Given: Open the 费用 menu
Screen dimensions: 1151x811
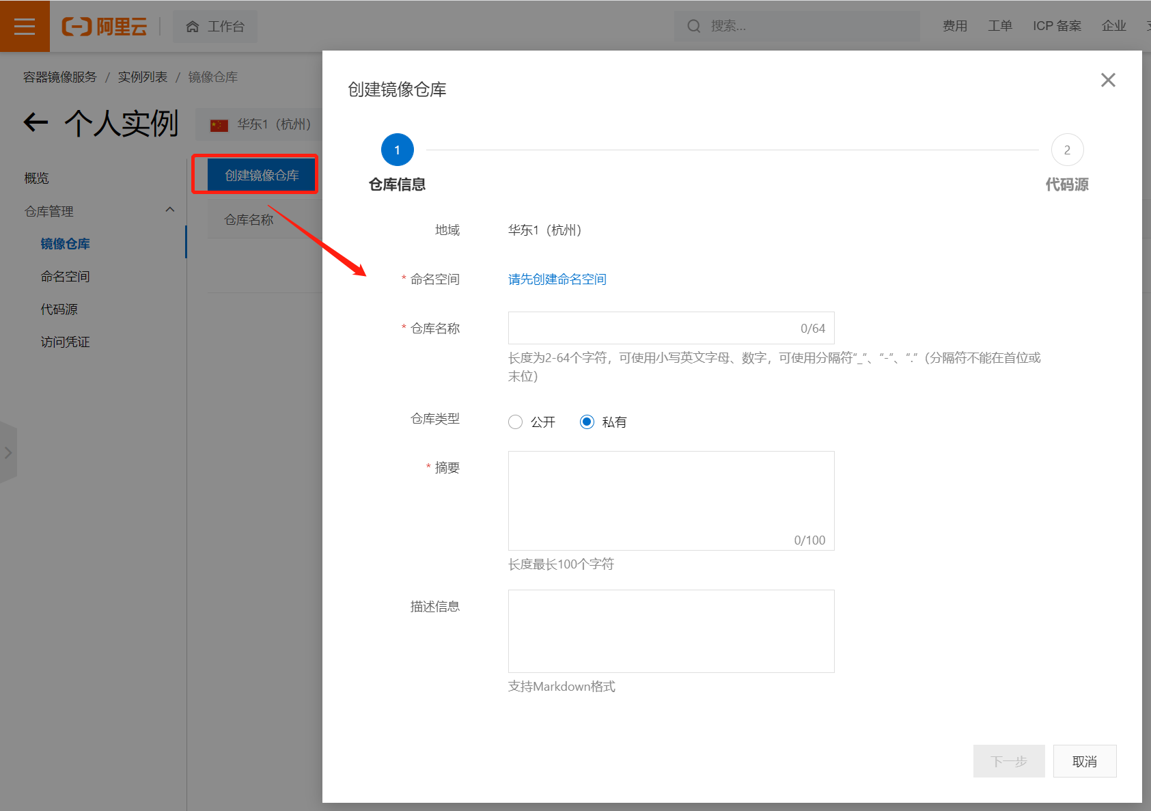Looking at the screenshot, I should click(x=954, y=26).
